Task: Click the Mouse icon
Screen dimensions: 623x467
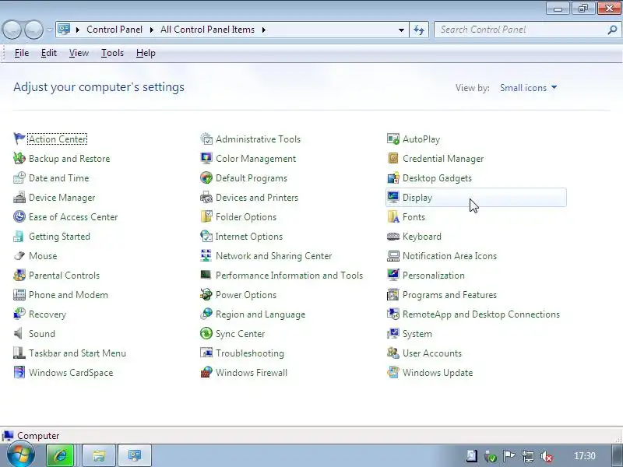Action: pyautogui.click(x=19, y=256)
